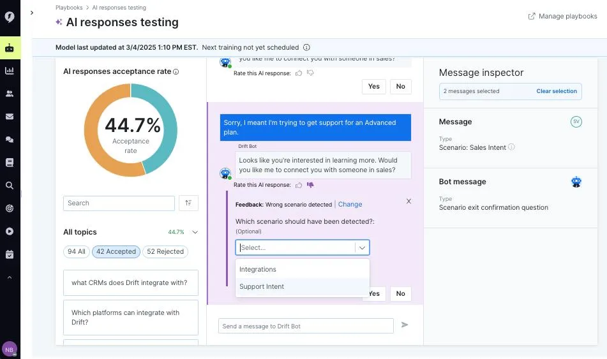Click the info icon beside acceptance rate heading
The height and width of the screenshot is (359, 607).
(176, 71)
